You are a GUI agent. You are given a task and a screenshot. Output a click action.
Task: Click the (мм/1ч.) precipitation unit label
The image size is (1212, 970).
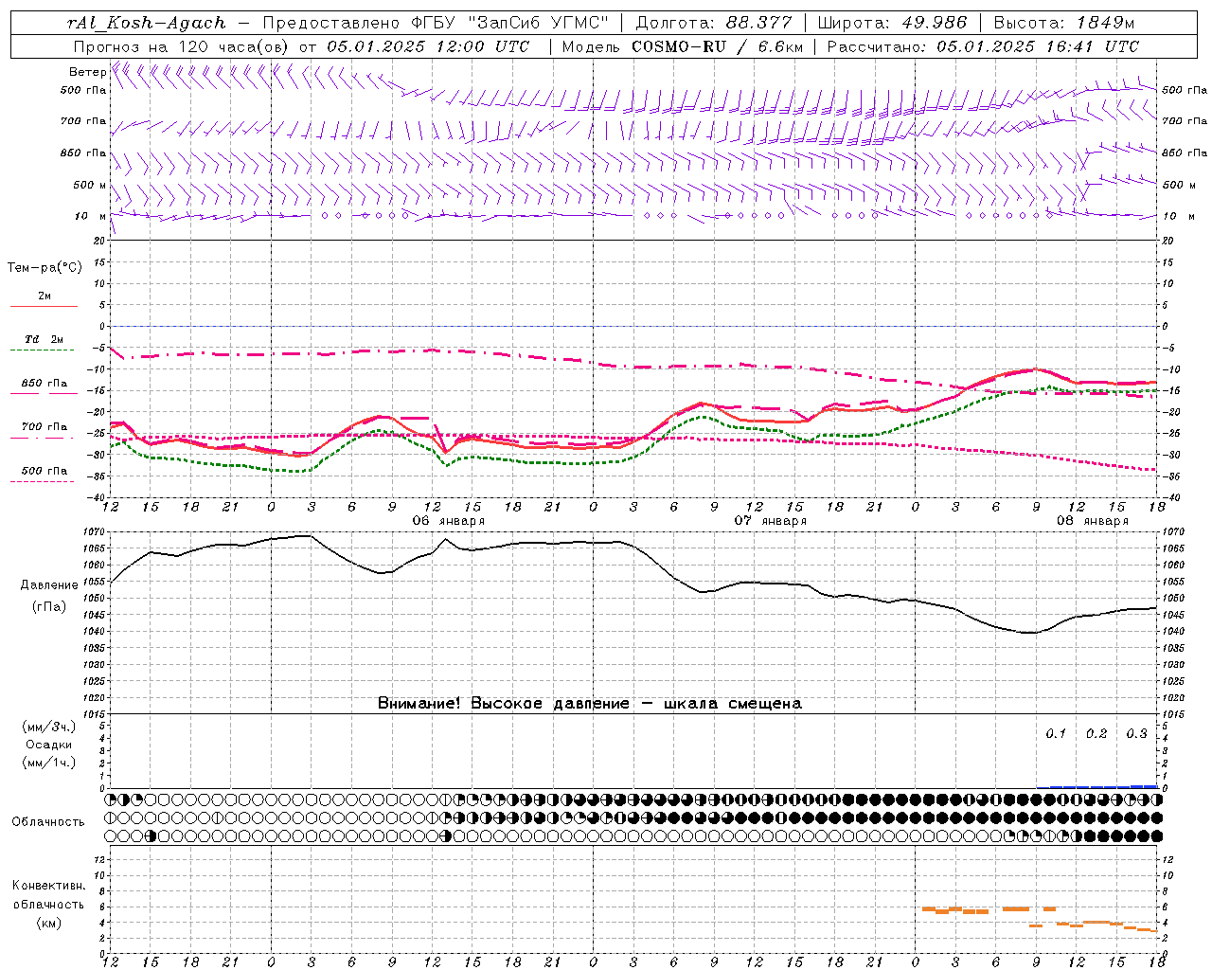(49, 763)
